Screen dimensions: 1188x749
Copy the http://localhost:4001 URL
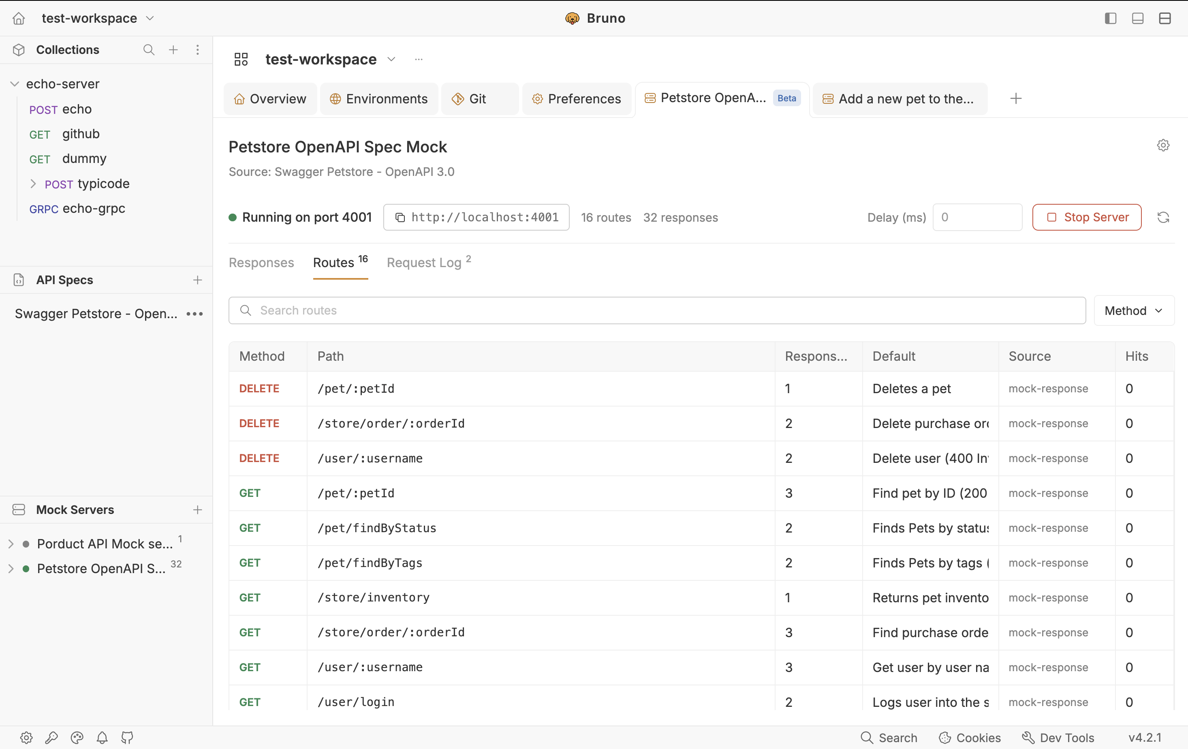[x=476, y=217]
